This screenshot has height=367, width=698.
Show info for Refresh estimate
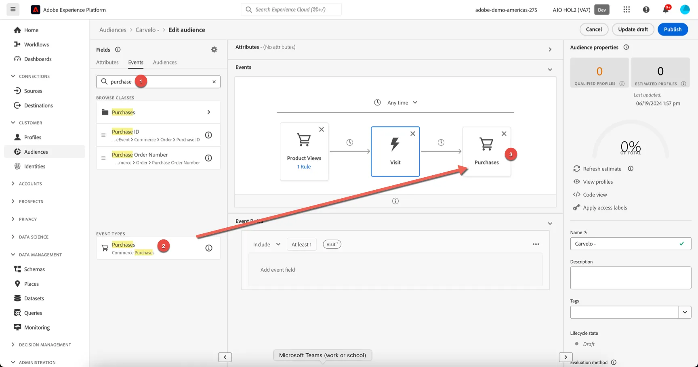pos(631,169)
